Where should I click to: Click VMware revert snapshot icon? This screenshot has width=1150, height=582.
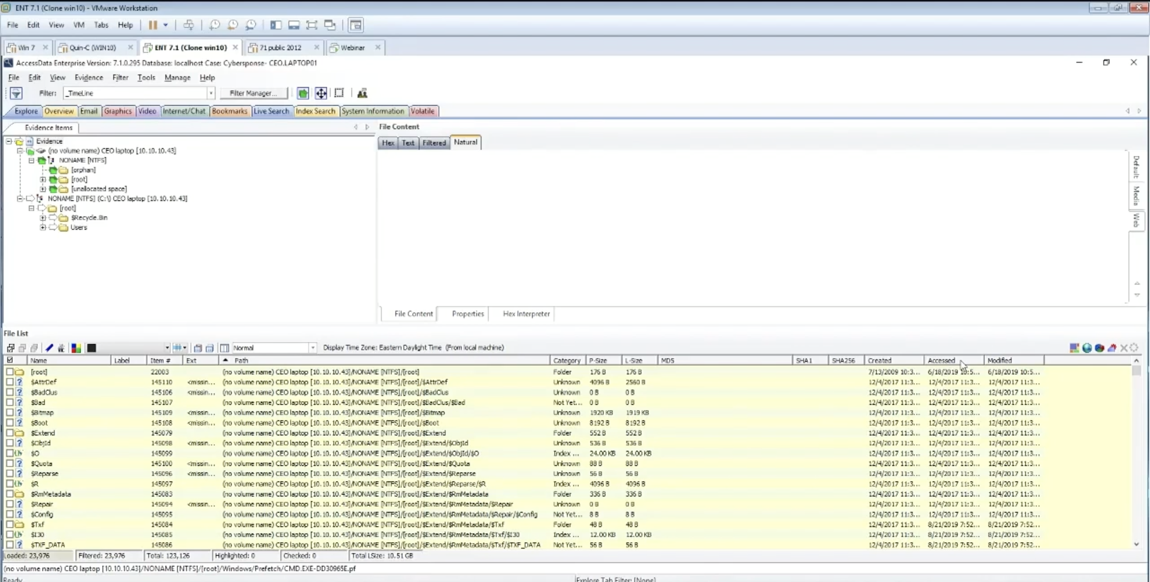(x=232, y=25)
